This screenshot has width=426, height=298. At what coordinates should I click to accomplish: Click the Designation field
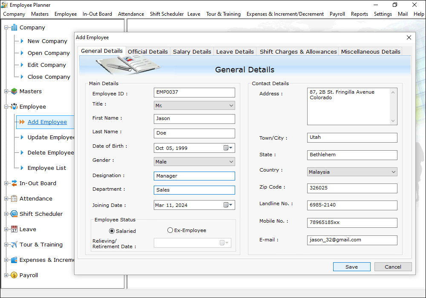[x=194, y=176]
